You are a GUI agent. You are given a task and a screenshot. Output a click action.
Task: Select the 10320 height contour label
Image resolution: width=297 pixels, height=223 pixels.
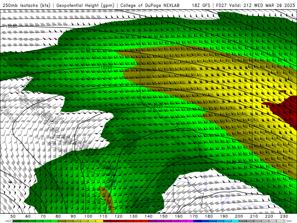[x=157, y=107]
